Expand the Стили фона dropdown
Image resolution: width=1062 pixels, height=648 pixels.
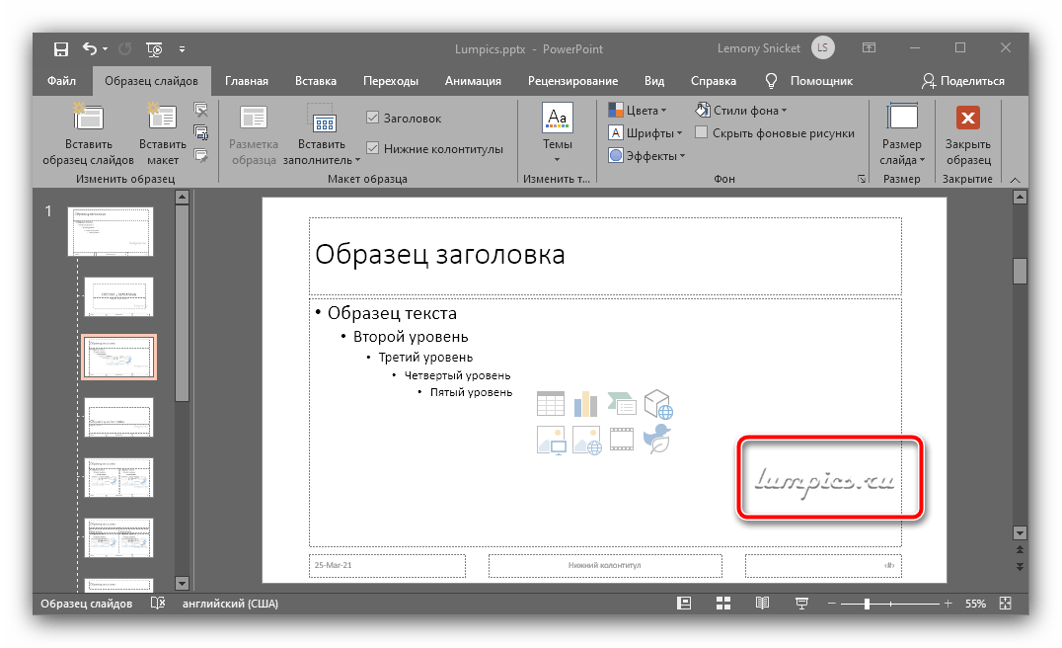click(x=740, y=110)
